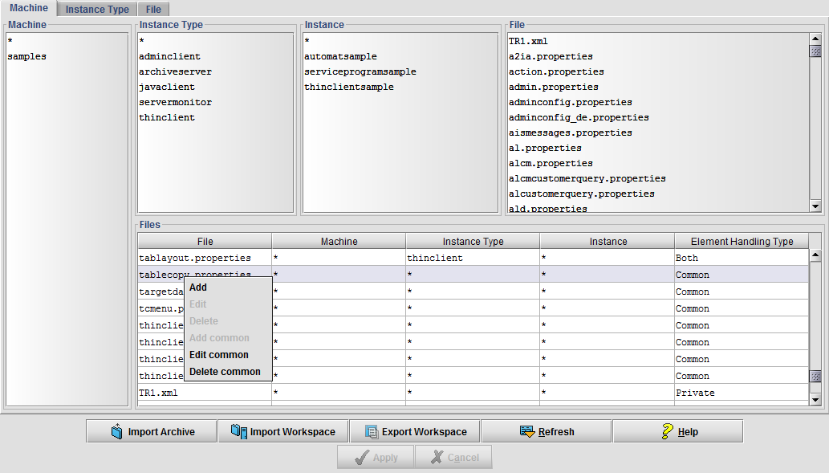Select archiveserver in Instance Type list
Screen dimensions: 829x473
175,72
